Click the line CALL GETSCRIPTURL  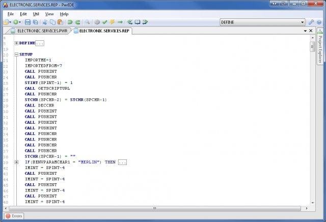click(x=47, y=89)
